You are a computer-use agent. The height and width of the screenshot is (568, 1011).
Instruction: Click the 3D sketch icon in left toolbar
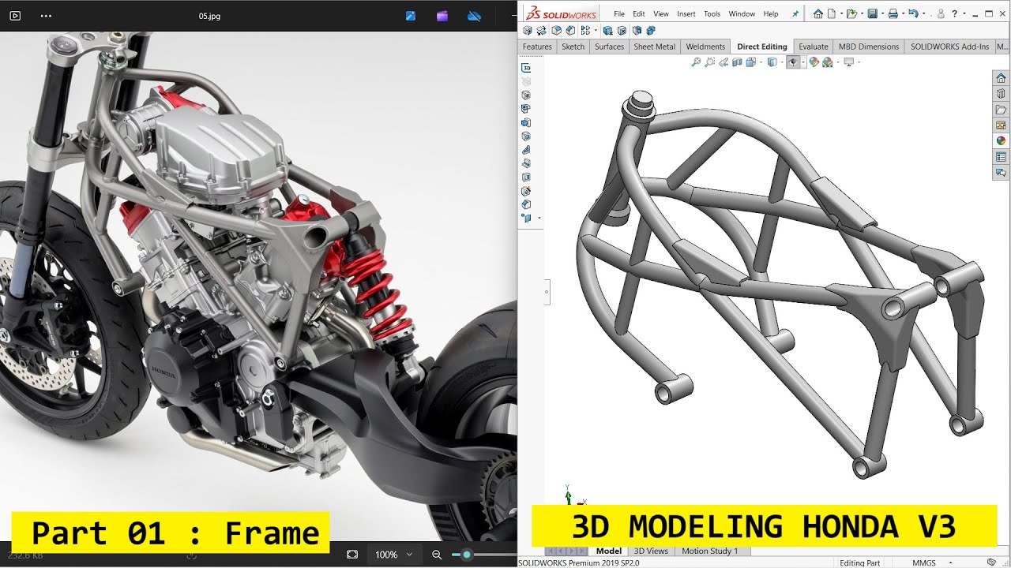[x=526, y=68]
